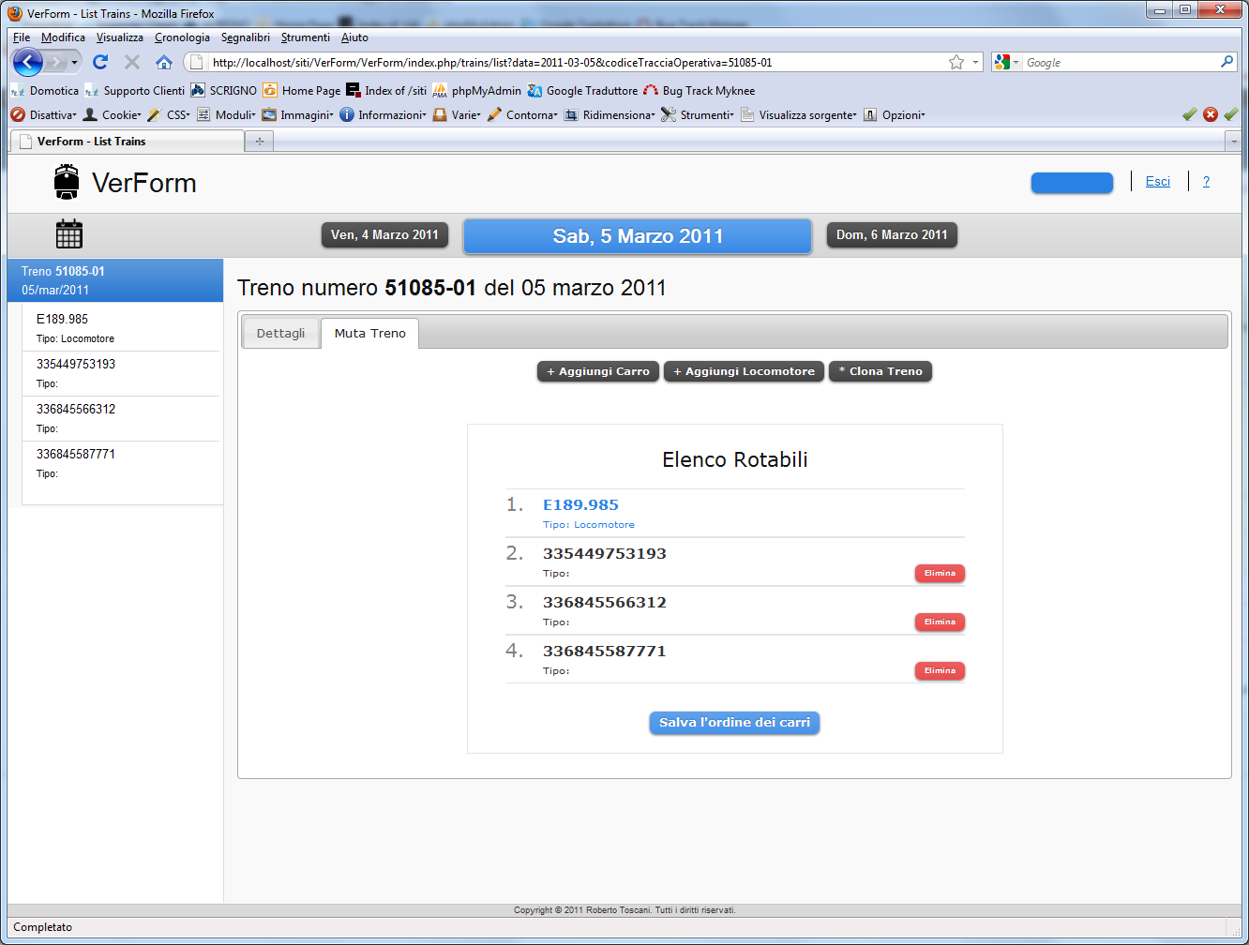This screenshot has height=945, width=1249.
Task: Open the recent pages history dropdown arrow
Action: [74, 63]
